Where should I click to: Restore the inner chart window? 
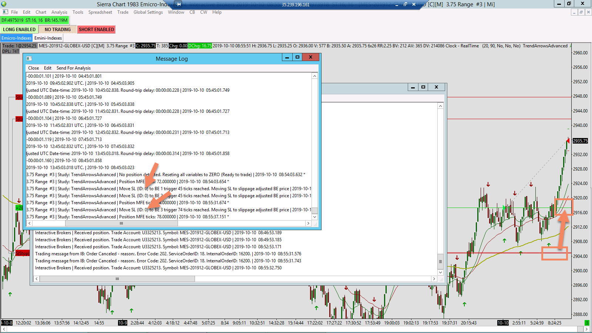(581, 12)
